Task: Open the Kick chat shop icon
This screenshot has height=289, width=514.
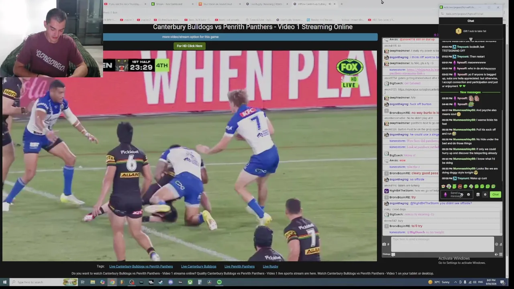Action: pos(478,195)
